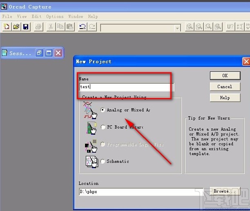Screen dimensions: 250x211
Task: Click the Zoom Out magnifier icon
Action: click(x=199, y=27)
